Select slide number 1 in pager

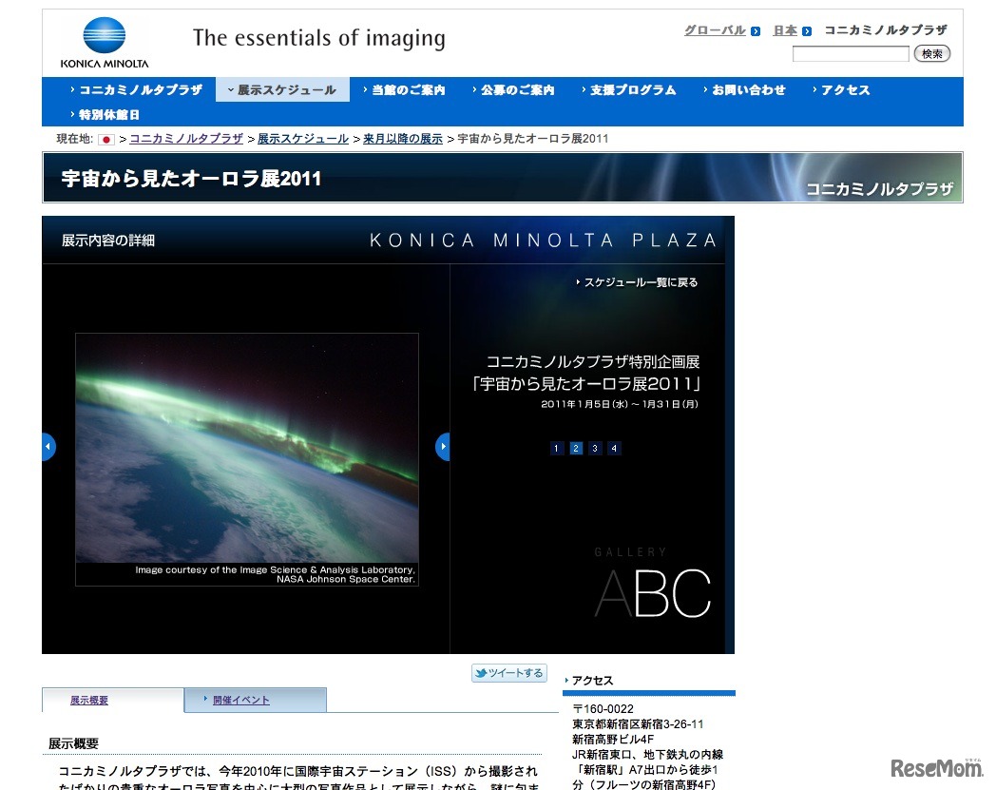(x=557, y=449)
